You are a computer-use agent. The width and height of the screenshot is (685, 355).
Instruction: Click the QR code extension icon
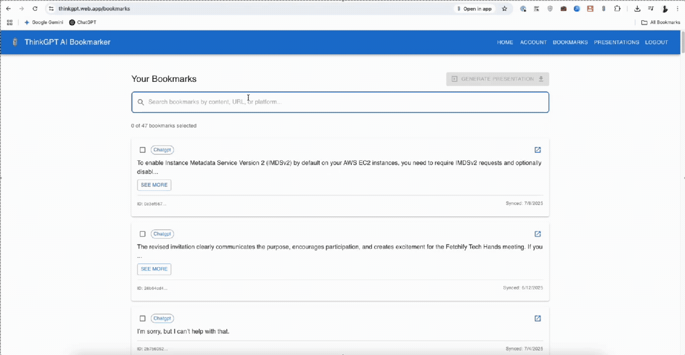pyautogui.click(x=537, y=9)
